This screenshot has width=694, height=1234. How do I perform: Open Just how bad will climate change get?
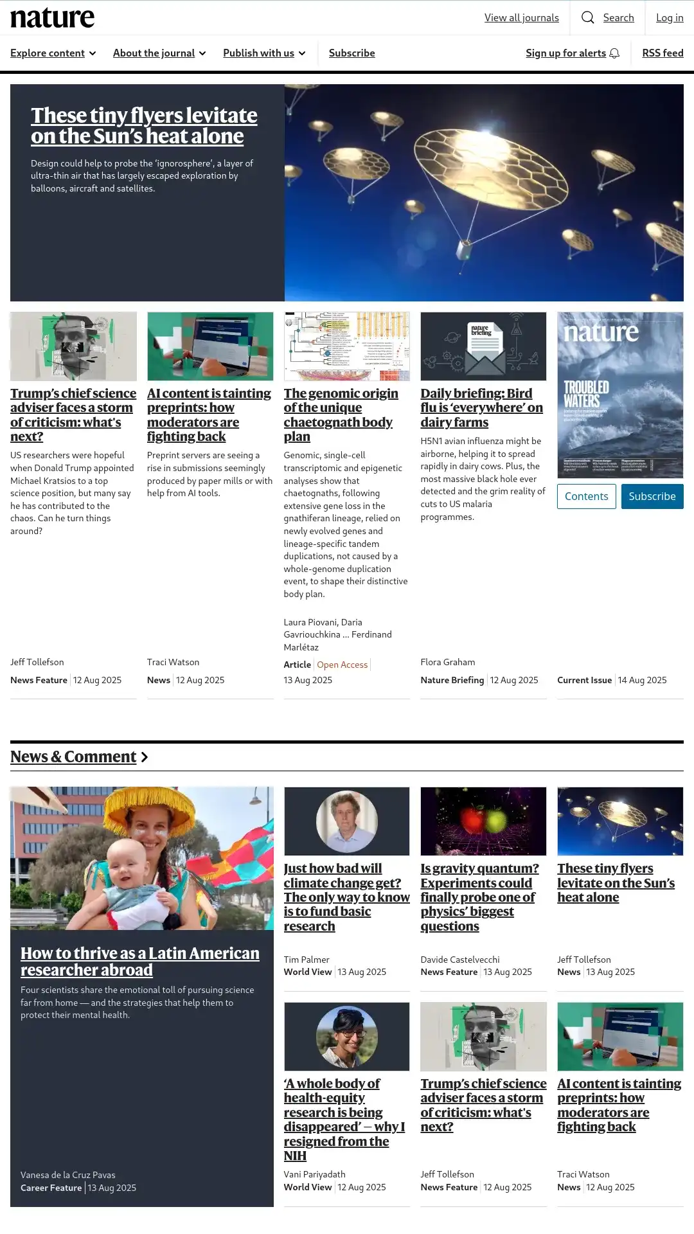pos(347,897)
